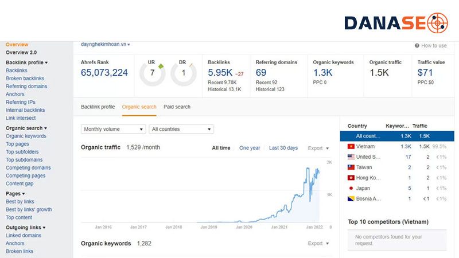The image size is (459, 258).
Task: Click Japan keywords count 5
Action: pyautogui.click(x=410, y=189)
